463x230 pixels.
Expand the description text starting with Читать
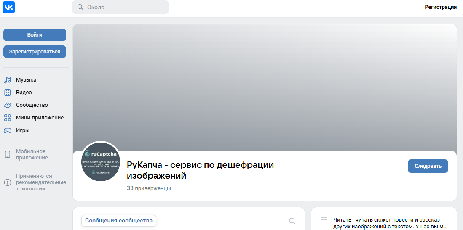tap(391, 223)
